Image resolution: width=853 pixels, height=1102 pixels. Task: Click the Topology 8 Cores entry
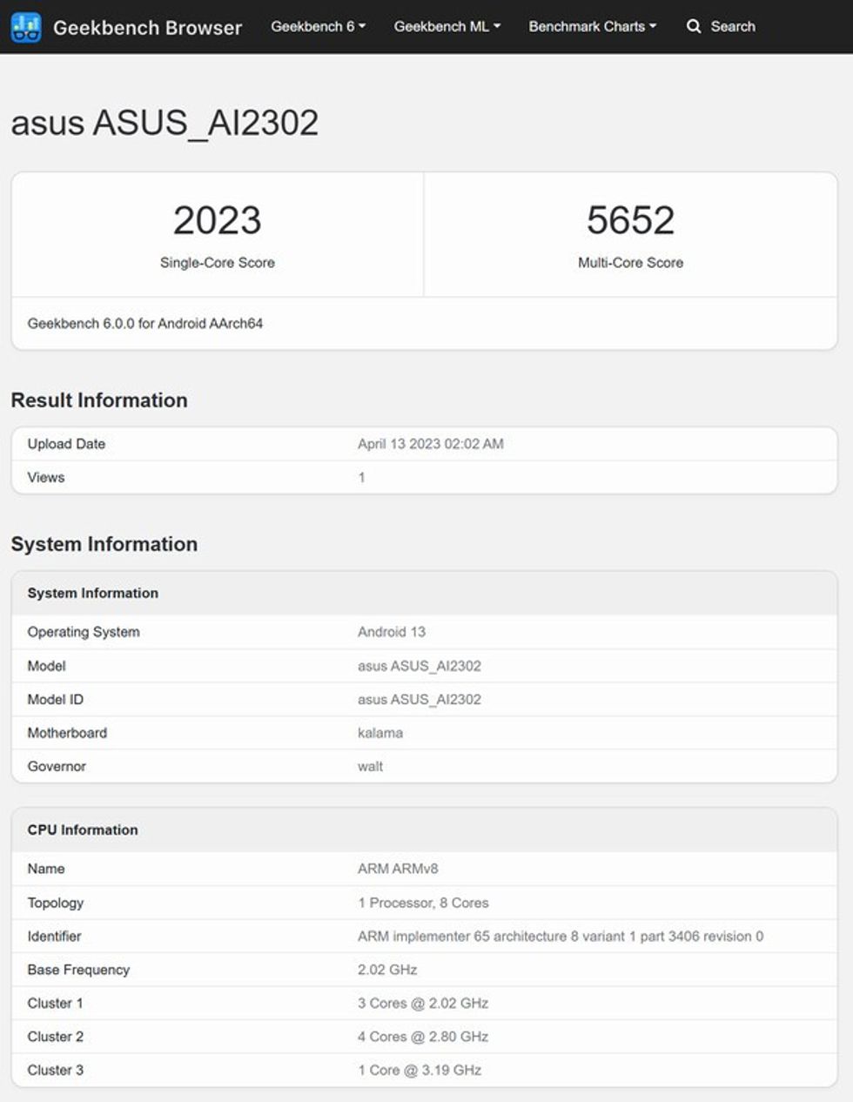pos(422,903)
